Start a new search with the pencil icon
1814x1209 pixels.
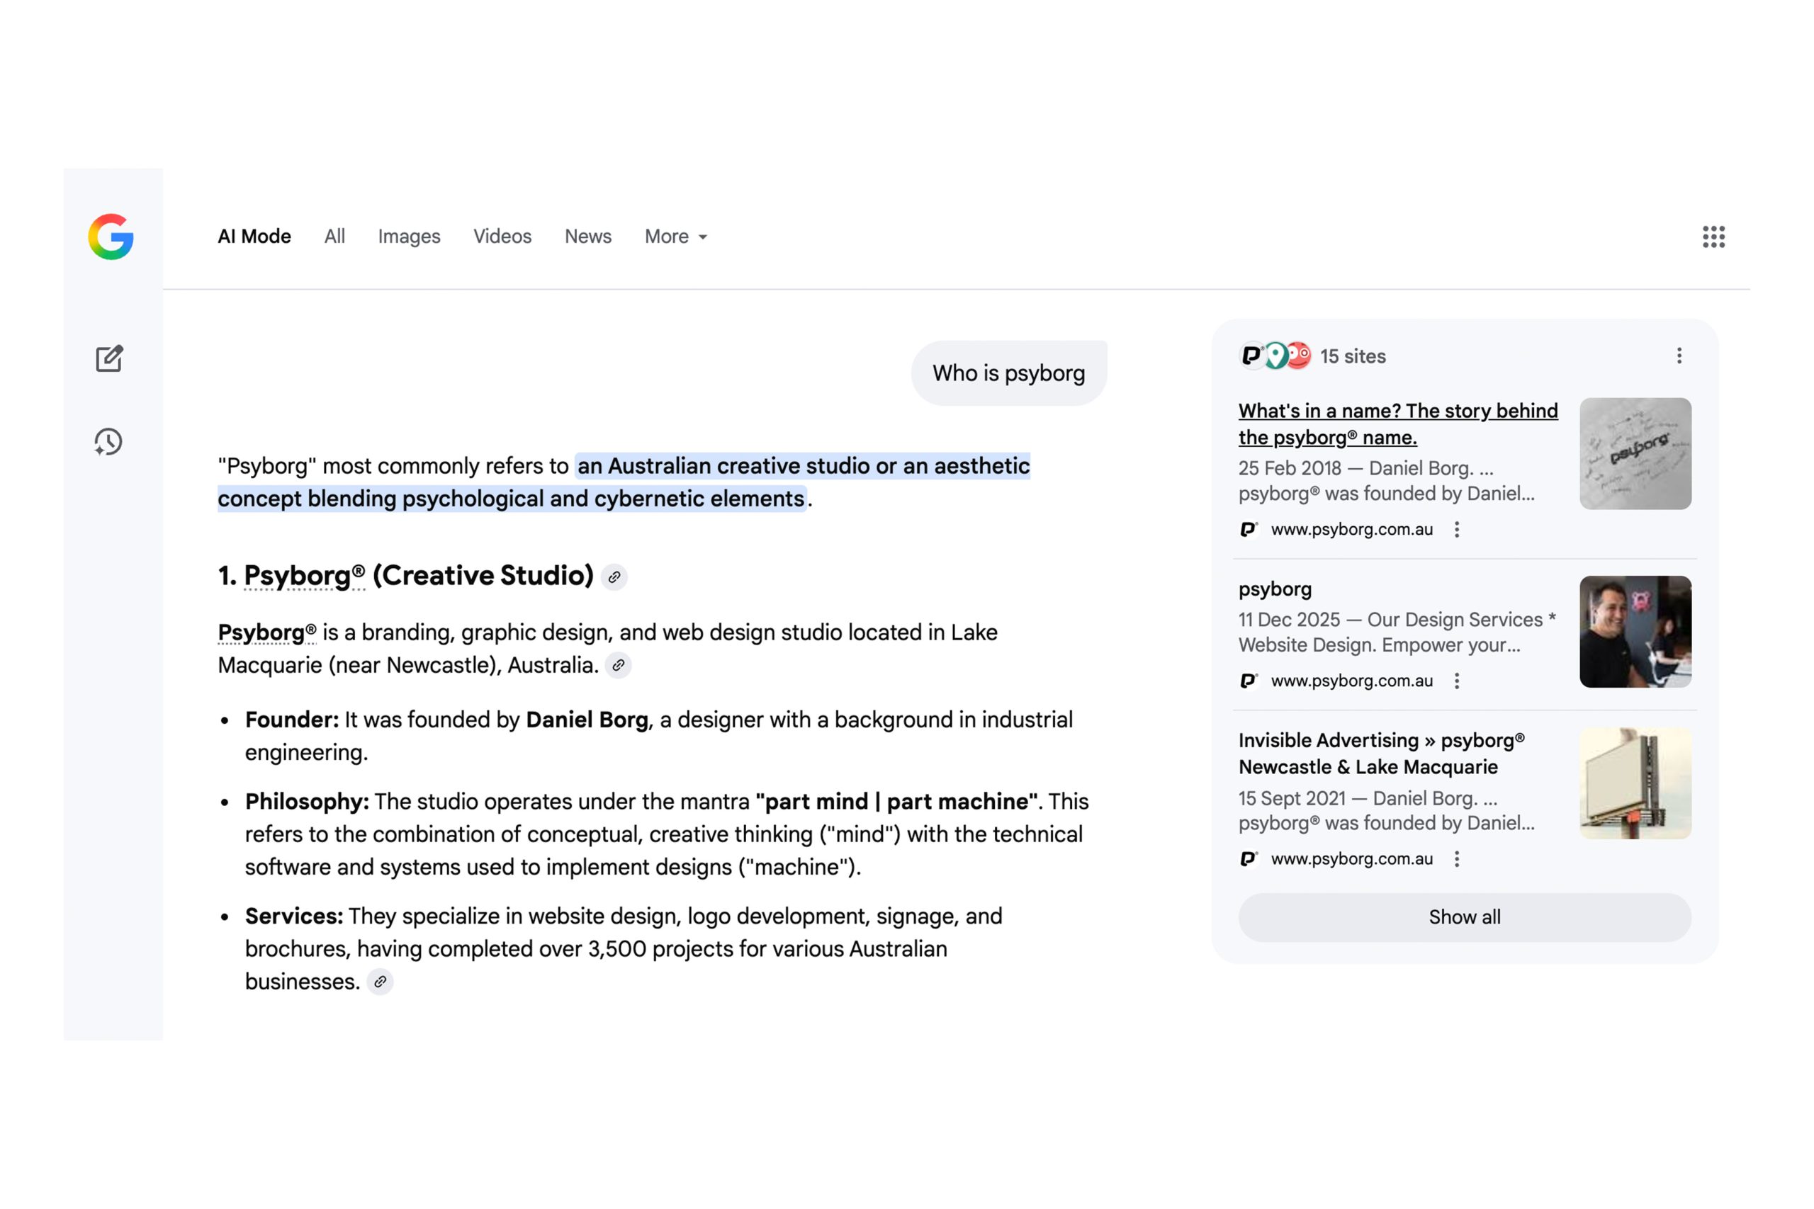(108, 358)
